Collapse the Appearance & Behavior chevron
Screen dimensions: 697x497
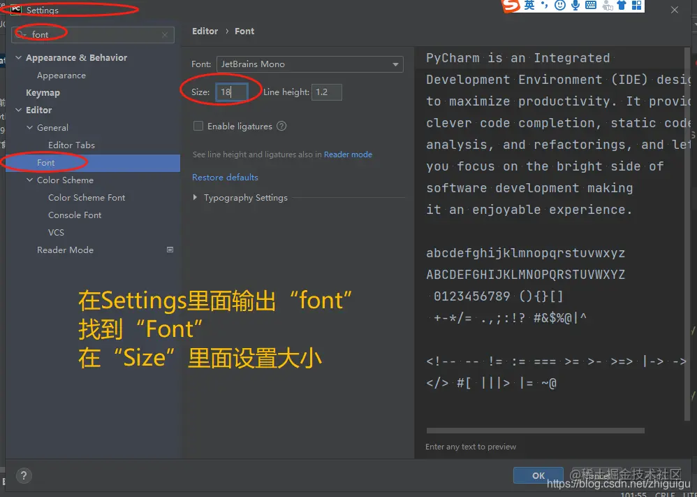[x=19, y=57]
